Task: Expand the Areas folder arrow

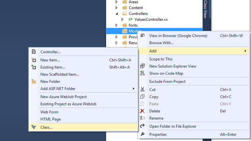Action: click(x=117, y=2)
